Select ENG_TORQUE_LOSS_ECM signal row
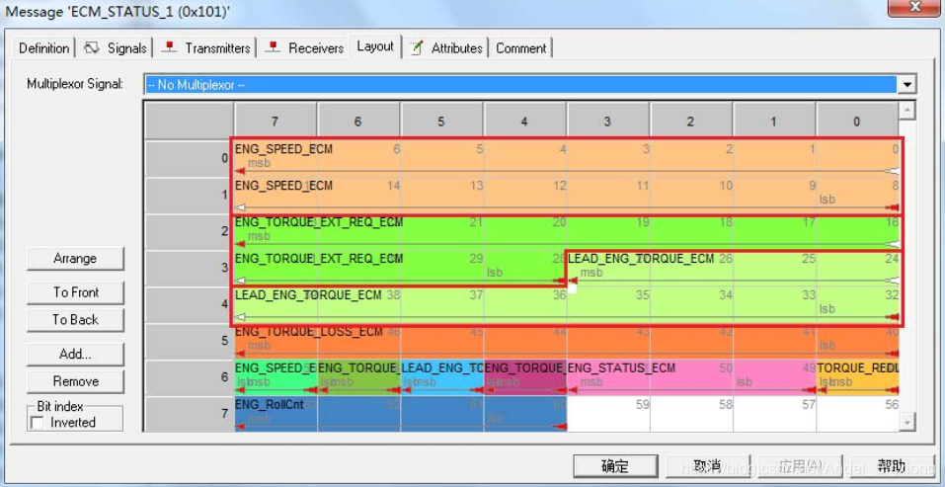 tap(567, 342)
